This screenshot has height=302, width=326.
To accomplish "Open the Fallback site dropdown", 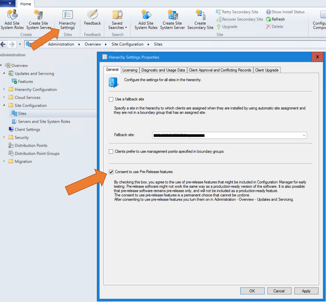I will 304,135.
